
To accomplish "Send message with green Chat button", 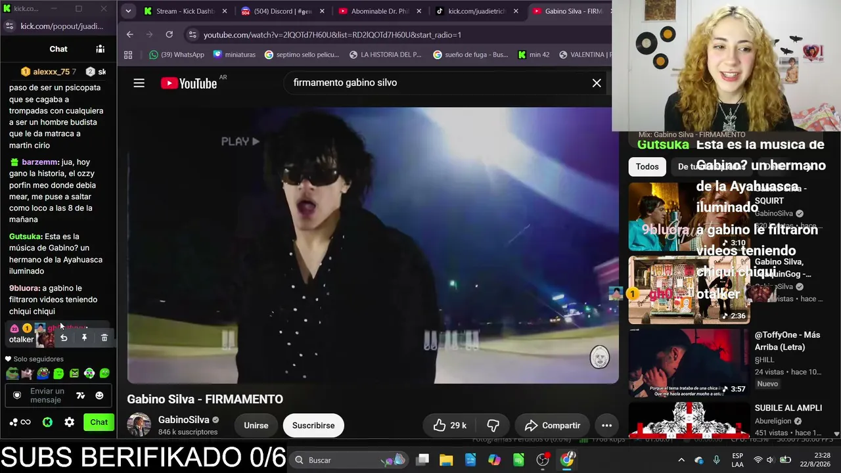I will click(x=99, y=422).
